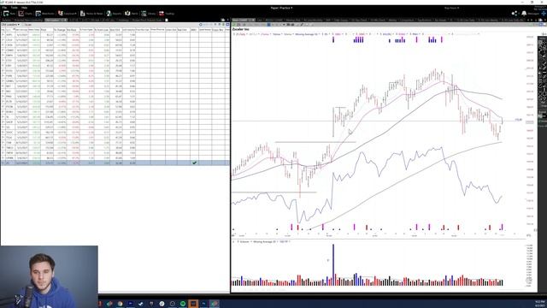Open the Tools menu

pos(15,8)
